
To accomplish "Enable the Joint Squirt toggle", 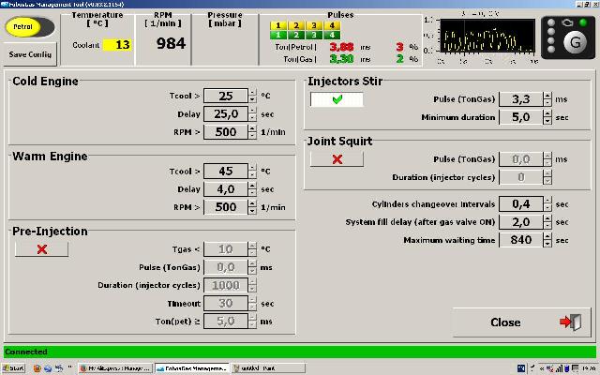I will tap(335, 159).
